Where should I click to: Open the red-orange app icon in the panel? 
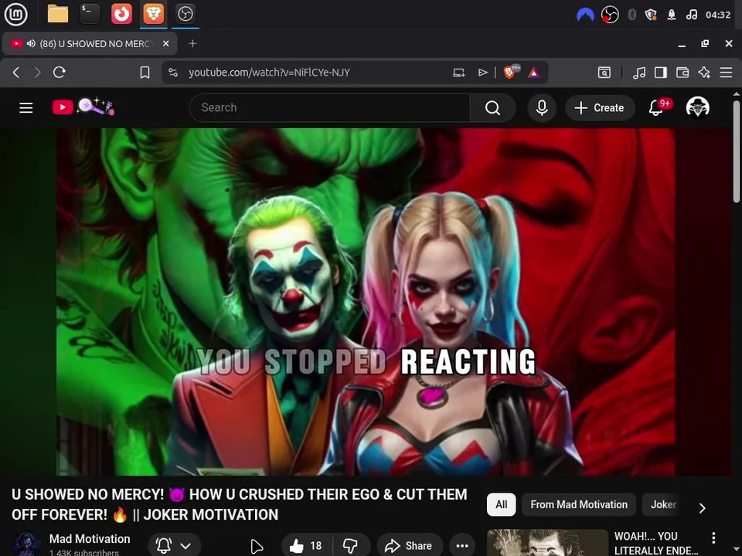click(x=121, y=14)
